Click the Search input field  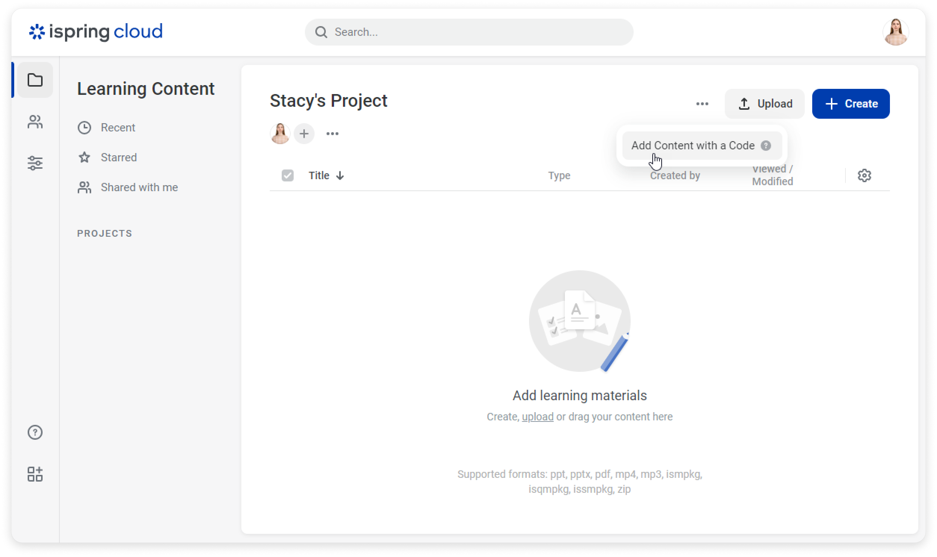(x=468, y=32)
